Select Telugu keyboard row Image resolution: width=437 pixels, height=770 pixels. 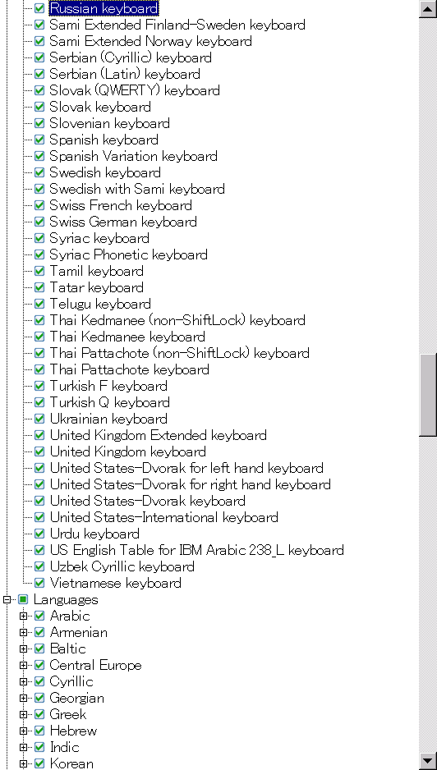[100, 304]
